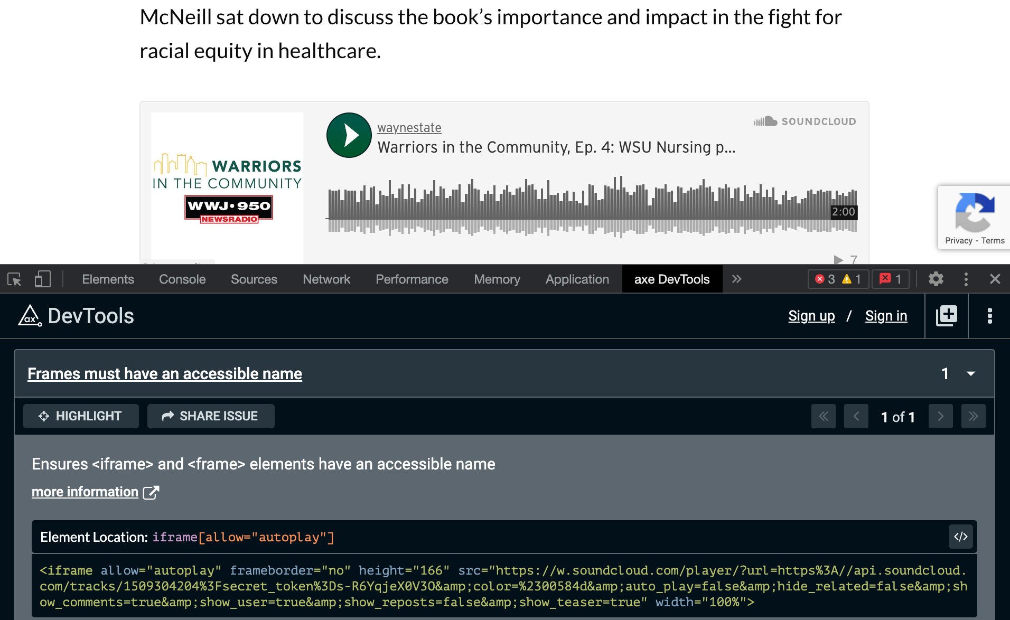Click the axe DevTools logo

(x=30, y=315)
